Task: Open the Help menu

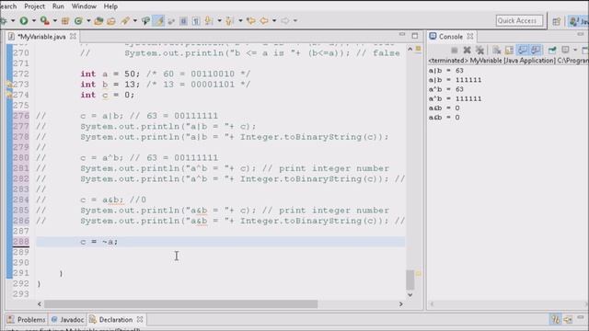Action: click(x=110, y=6)
